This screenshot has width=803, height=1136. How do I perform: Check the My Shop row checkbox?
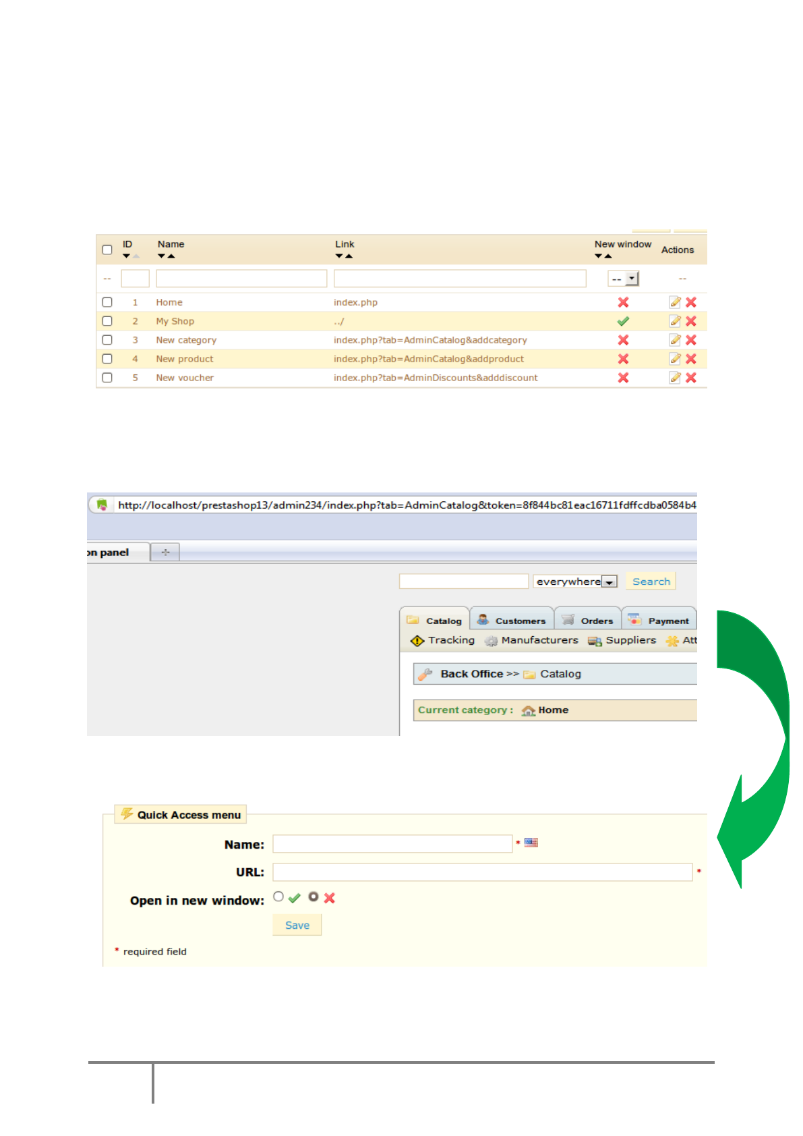[x=107, y=321]
